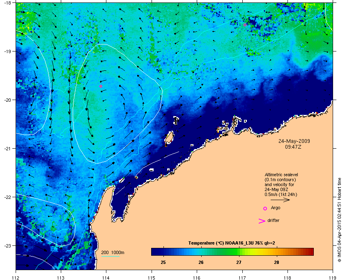345x280 pixels.
Task: Click the "24-May-2009" date label
Action: pos(294,141)
